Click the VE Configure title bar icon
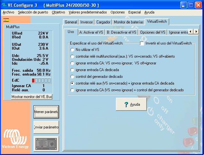The width and height of the screenshot is (204, 155). click(4, 5)
